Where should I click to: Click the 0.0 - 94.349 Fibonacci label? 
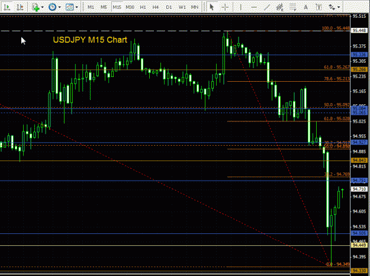pyautogui.click(x=337, y=264)
